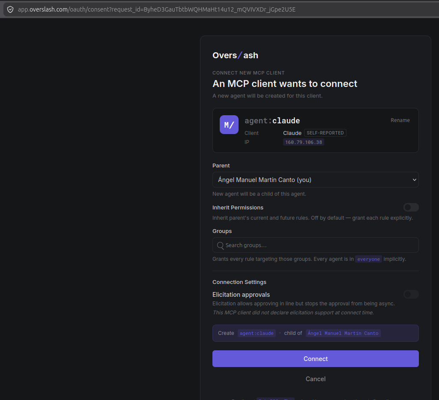The image size is (439, 400).
Task: Click the magnifier icon in groups search
Action: pyautogui.click(x=220, y=245)
